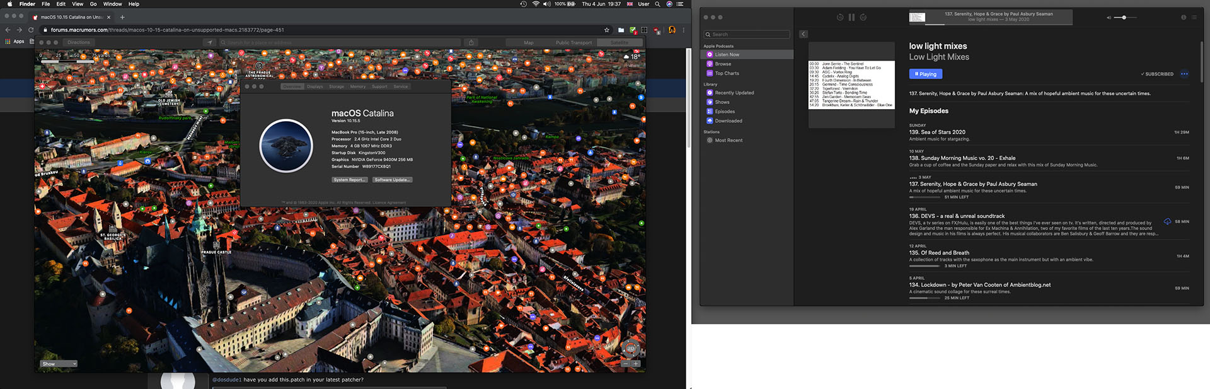The width and height of the screenshot is (1210, 389).
Task: Click the System Report button
Action: (350, 180)
